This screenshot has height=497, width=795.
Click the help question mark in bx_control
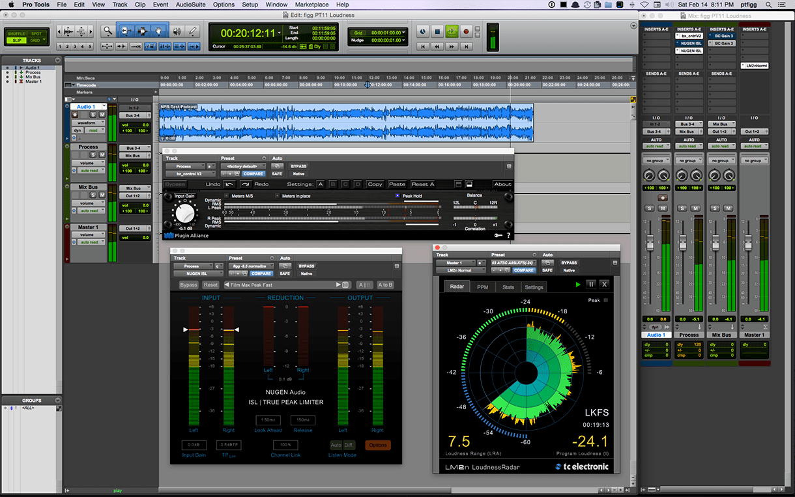[x=509, y=235]
